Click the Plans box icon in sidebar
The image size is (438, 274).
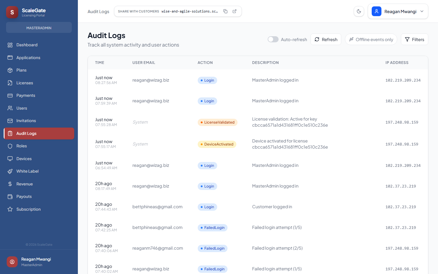tap(10, 70)
